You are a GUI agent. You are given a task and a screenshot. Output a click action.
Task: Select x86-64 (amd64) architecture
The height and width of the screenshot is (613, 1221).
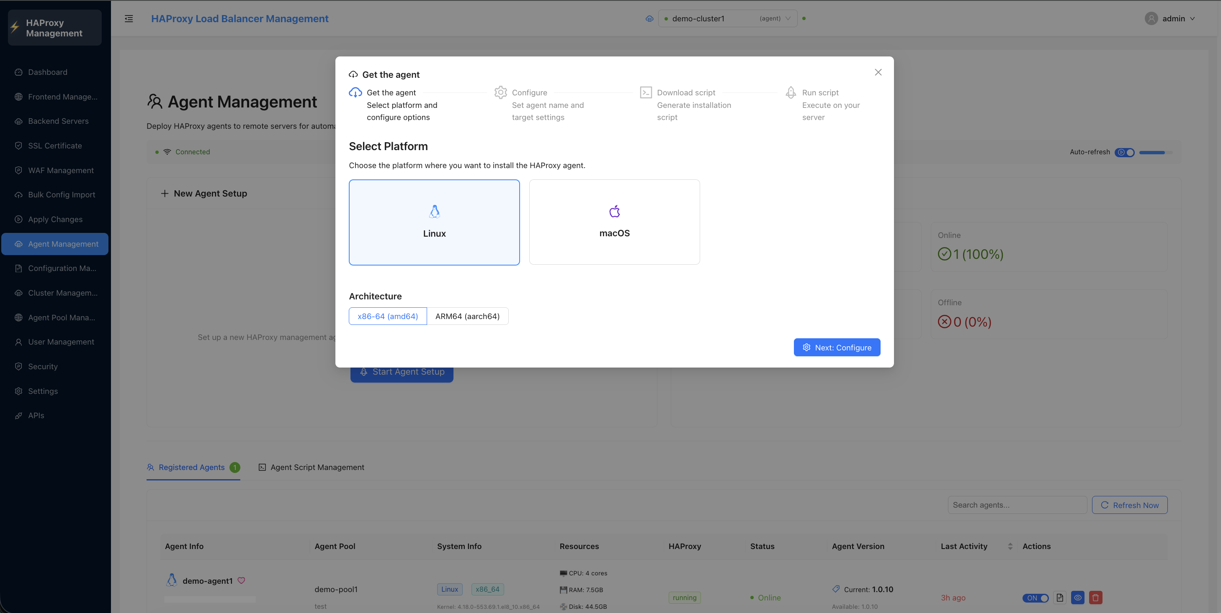click(x=388, y=316)
